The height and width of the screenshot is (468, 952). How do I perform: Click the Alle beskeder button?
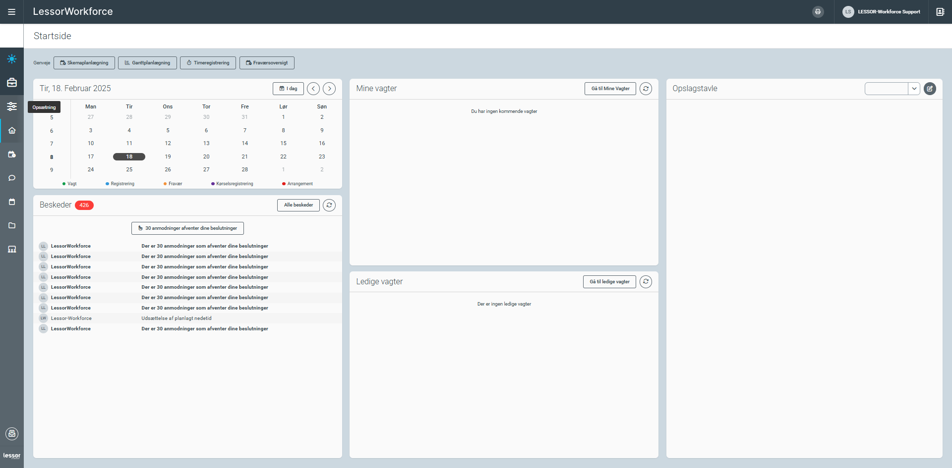(298, 205)
